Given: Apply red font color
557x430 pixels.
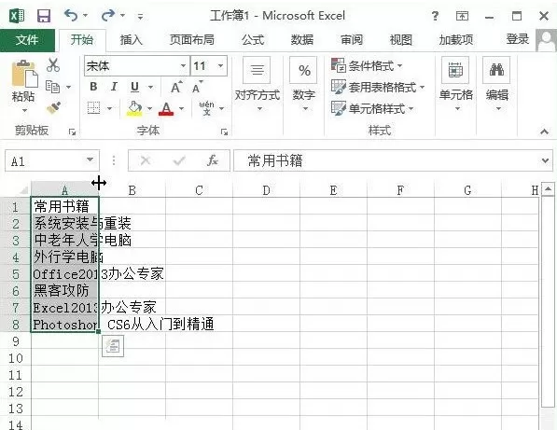Looking at the screenshot, I should (x=166, y=108).
